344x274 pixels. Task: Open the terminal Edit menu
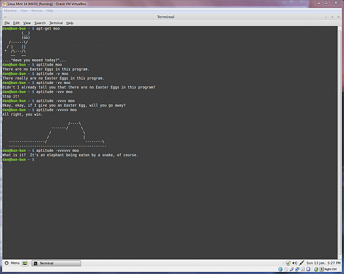tap(17, 23)
